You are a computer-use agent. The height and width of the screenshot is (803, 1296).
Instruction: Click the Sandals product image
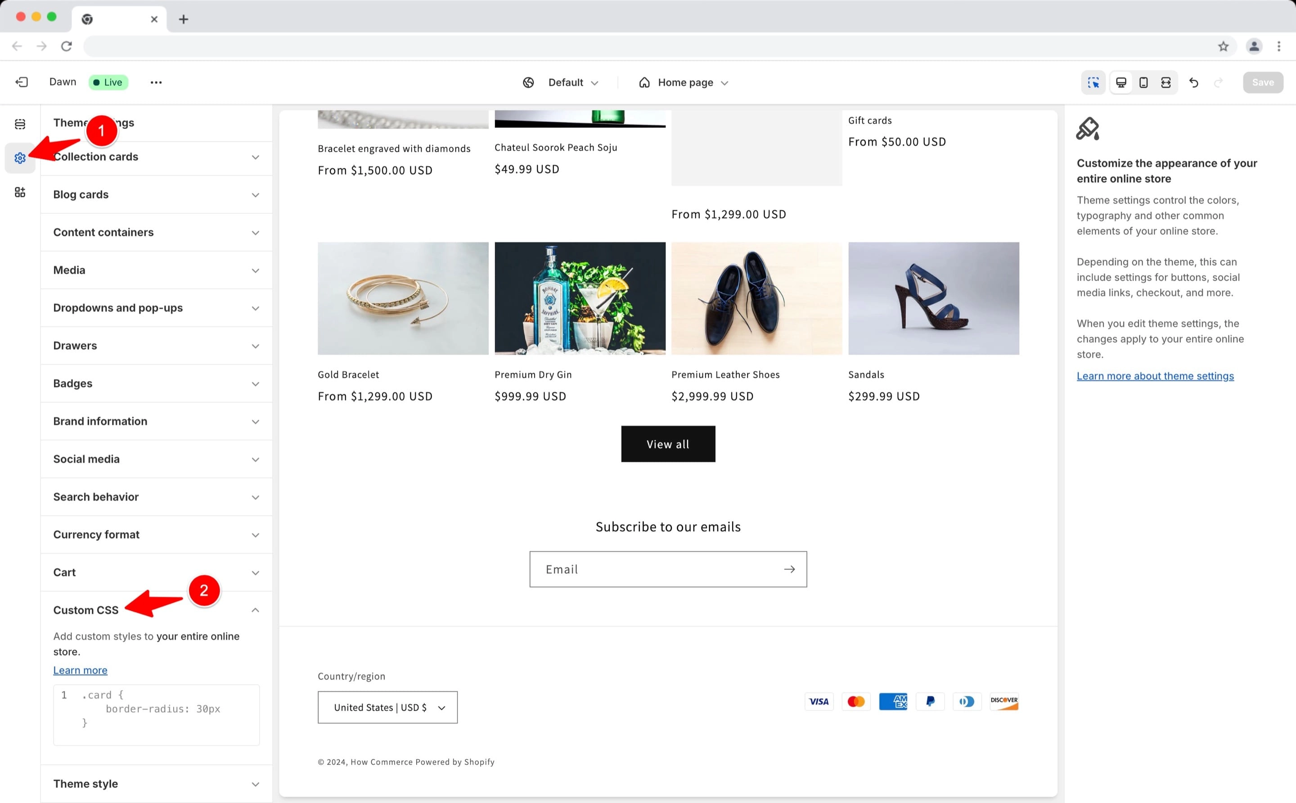point(933,298)
